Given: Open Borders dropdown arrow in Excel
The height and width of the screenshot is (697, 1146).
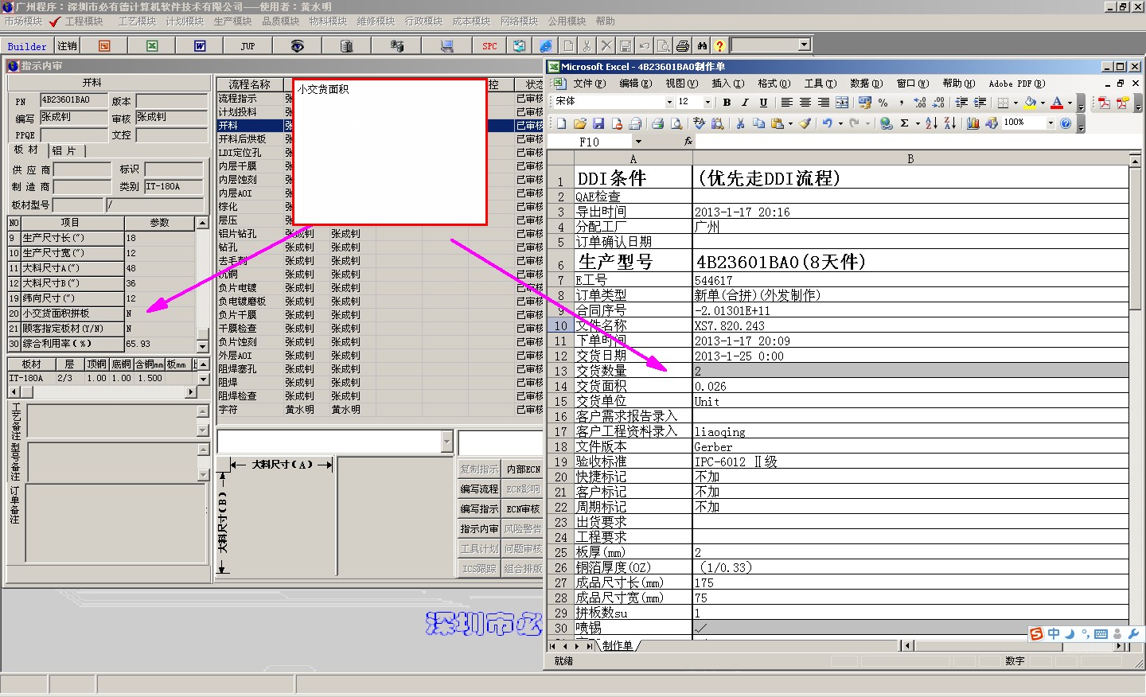Looking at the screenshot, I should pos(1015,103).
